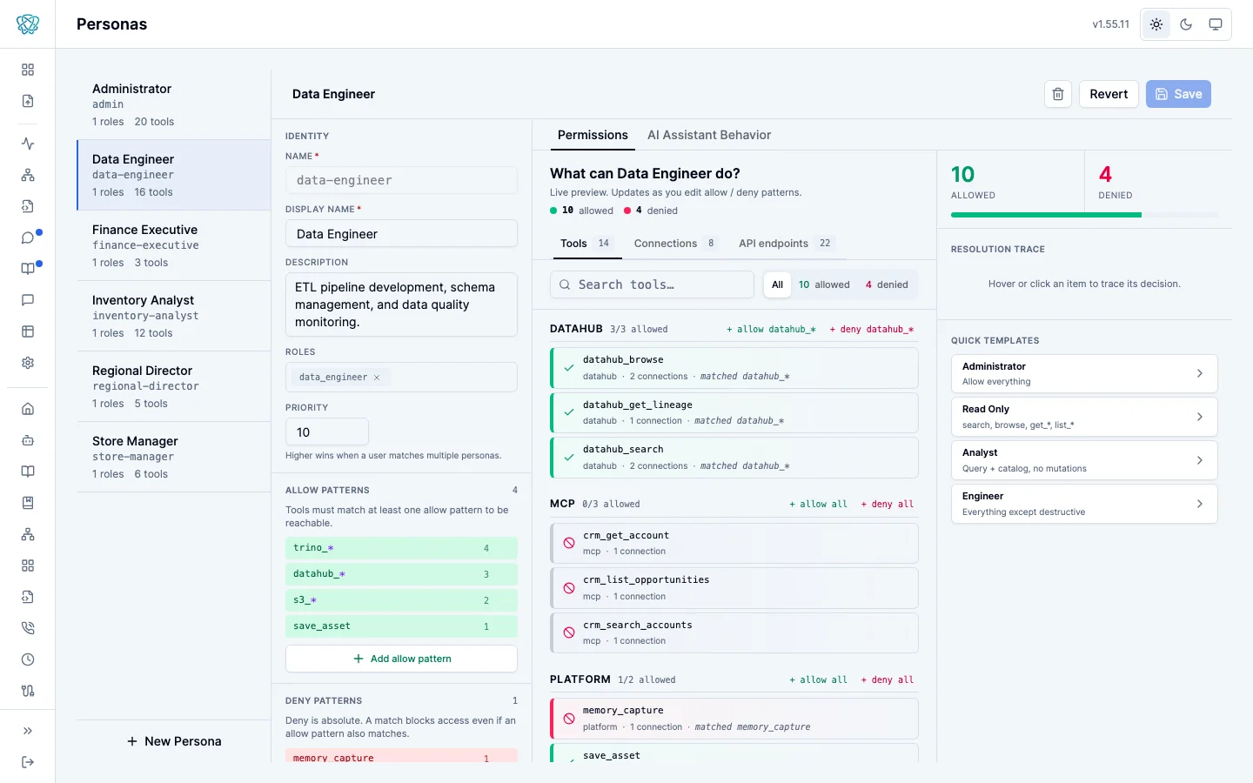Open the Engineer quick template chevron

click(x=1199, y=504)
